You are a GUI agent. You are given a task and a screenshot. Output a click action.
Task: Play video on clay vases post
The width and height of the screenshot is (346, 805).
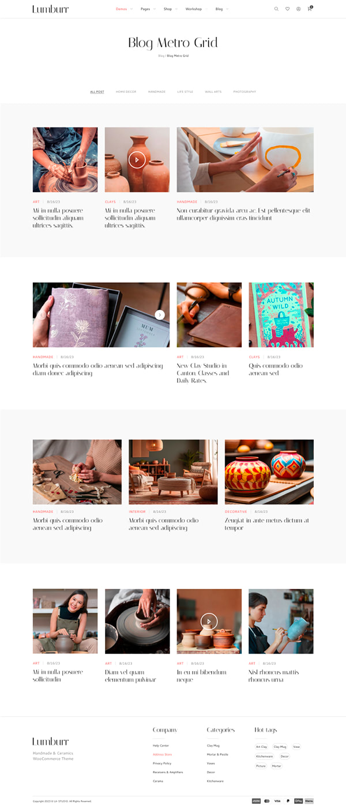(x=137, y=160)
